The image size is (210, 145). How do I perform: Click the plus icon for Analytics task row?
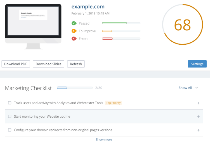point(198,103)
